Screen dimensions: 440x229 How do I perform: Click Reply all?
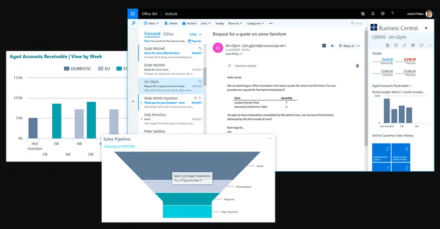click(346, 46)
